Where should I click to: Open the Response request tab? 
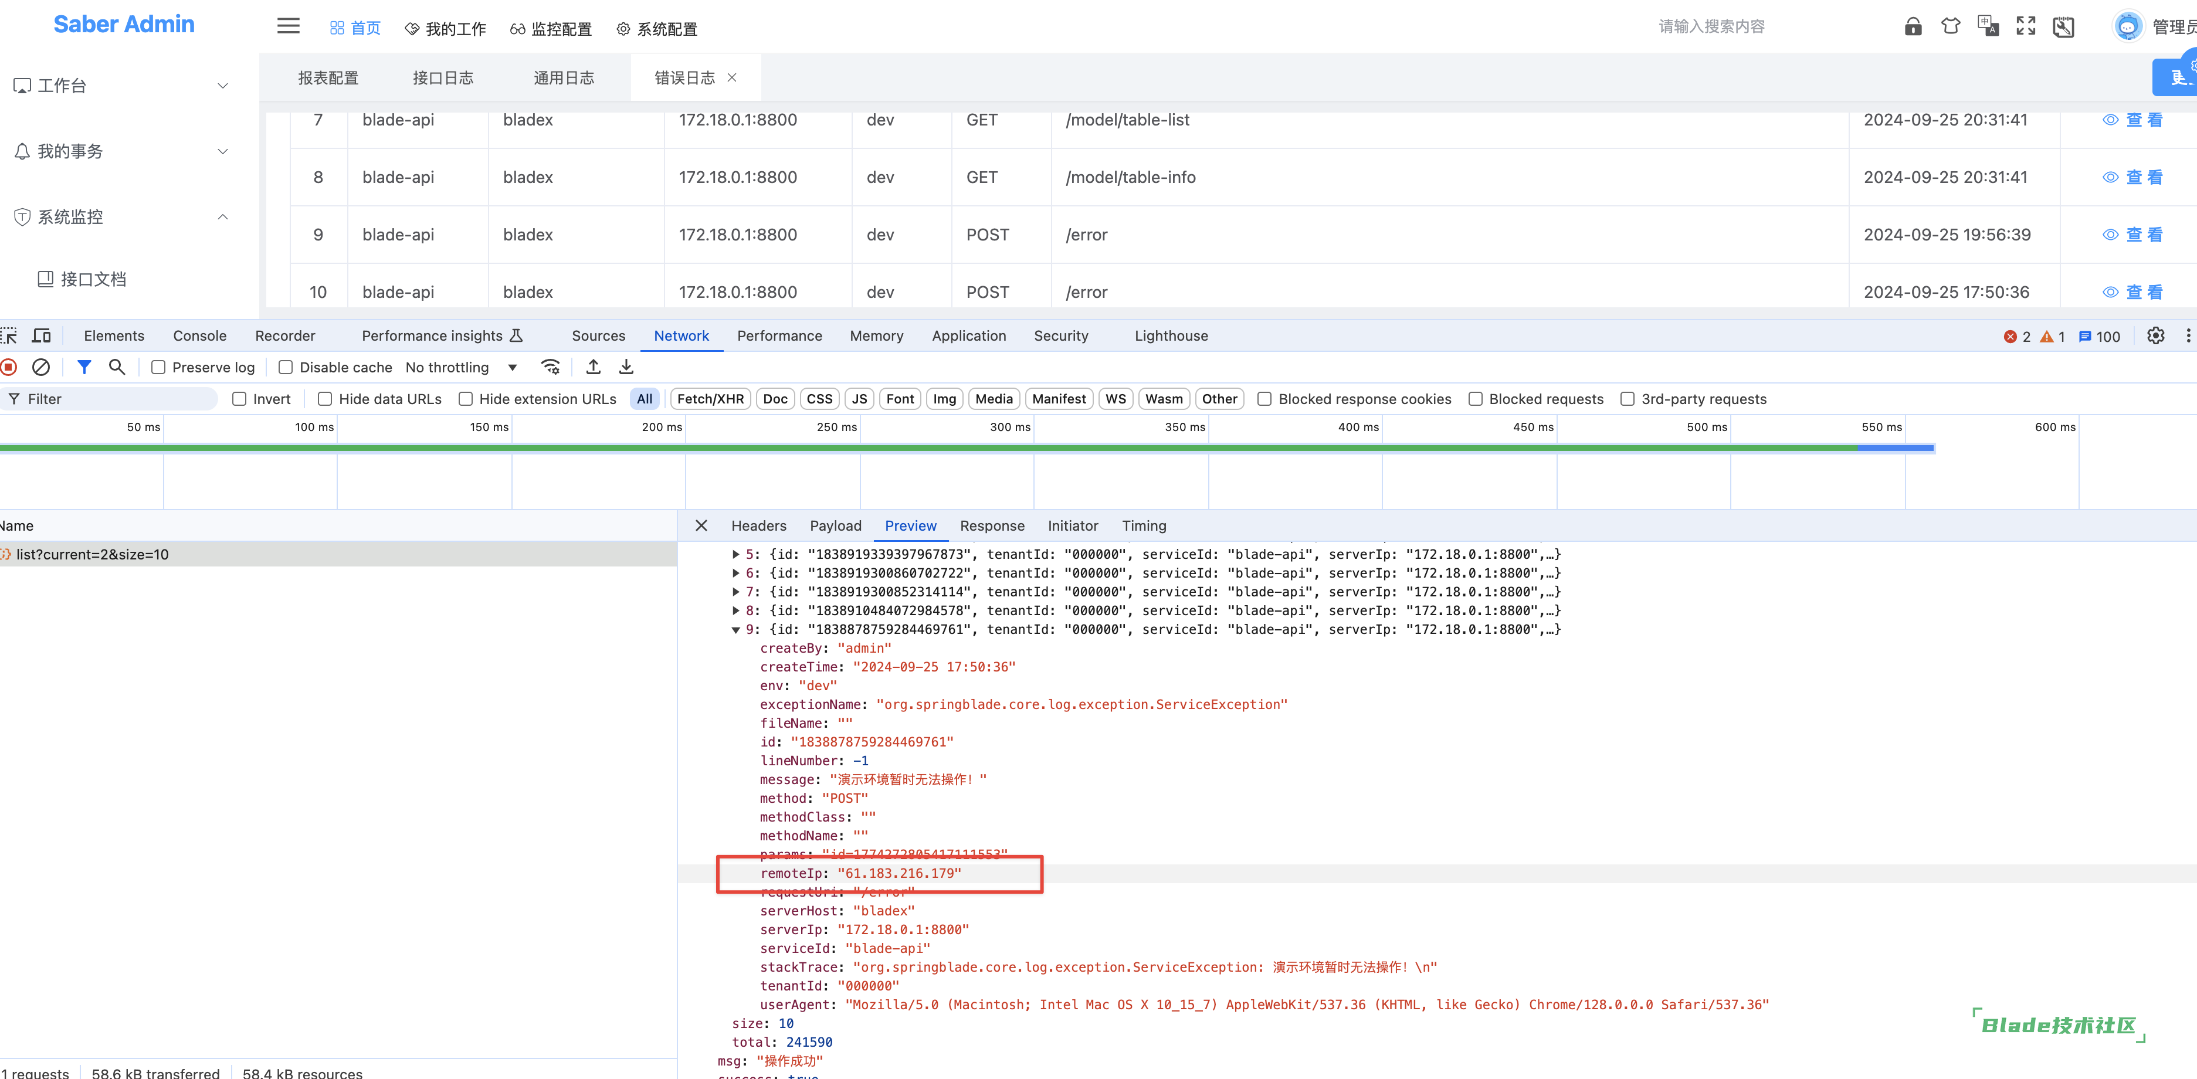(992, 526)
